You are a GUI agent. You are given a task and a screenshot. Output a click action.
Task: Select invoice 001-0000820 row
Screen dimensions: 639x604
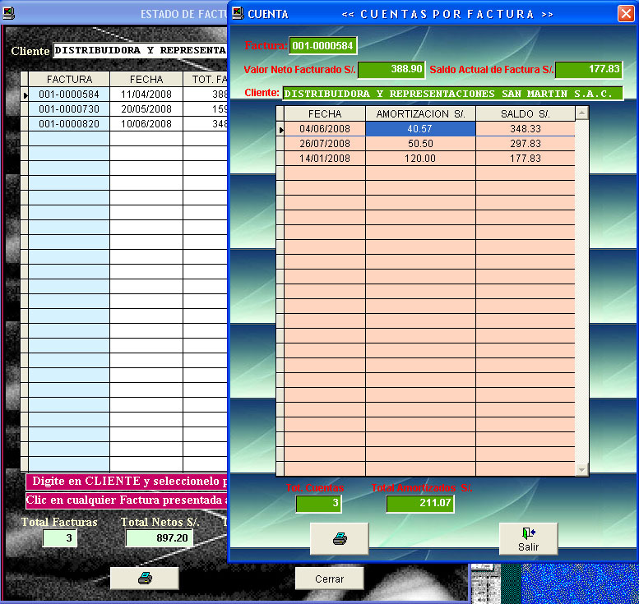(69, 124)
